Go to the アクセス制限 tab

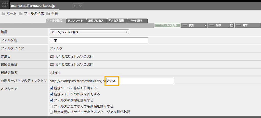[x=116, y=21]
